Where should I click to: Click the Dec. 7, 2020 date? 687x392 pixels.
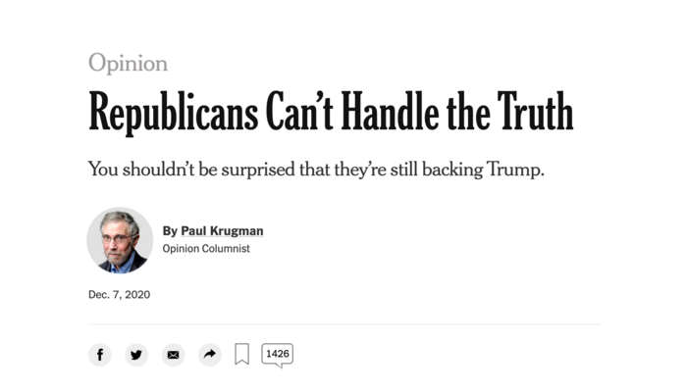point(119,294)
